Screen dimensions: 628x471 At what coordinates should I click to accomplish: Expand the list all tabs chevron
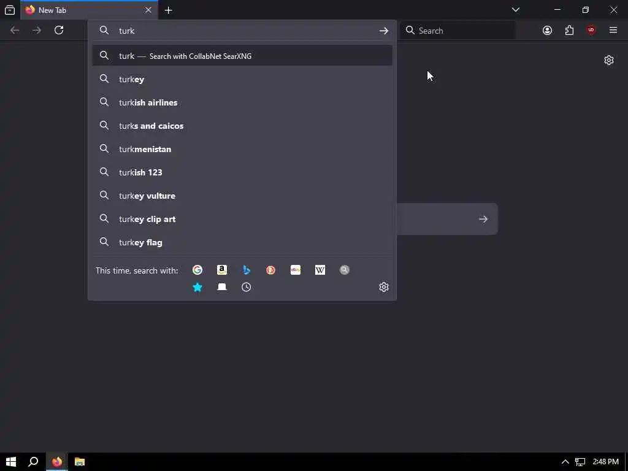pos(515,10)
